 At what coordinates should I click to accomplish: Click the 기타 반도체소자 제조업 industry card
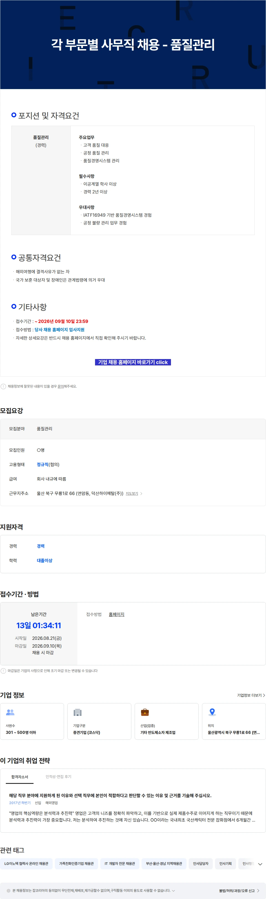pyautogui.click(x=167, y=721)
